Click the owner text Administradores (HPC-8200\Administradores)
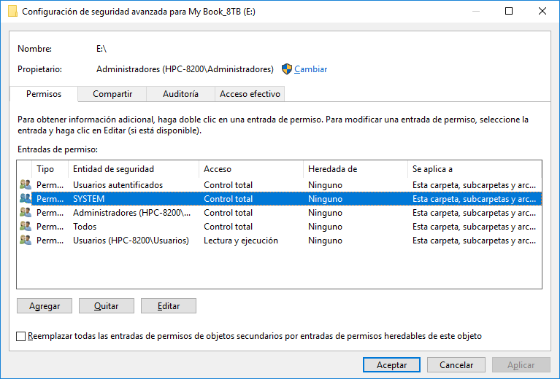 click(185, 69)
